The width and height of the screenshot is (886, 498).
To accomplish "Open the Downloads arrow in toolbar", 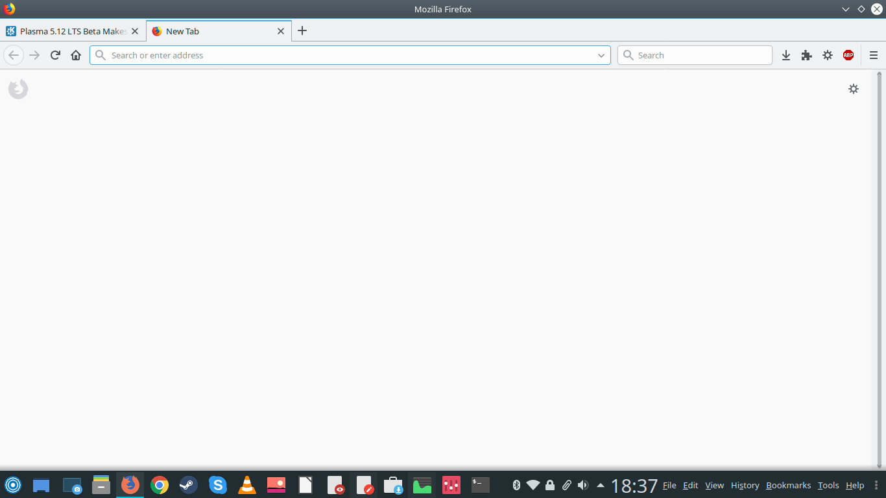I will click(786, 55).
